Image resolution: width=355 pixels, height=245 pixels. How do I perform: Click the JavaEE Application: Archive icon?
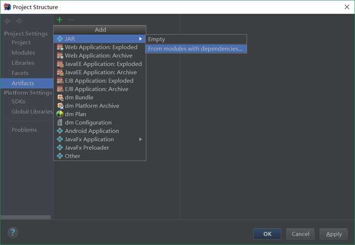(x=60, y=72)
